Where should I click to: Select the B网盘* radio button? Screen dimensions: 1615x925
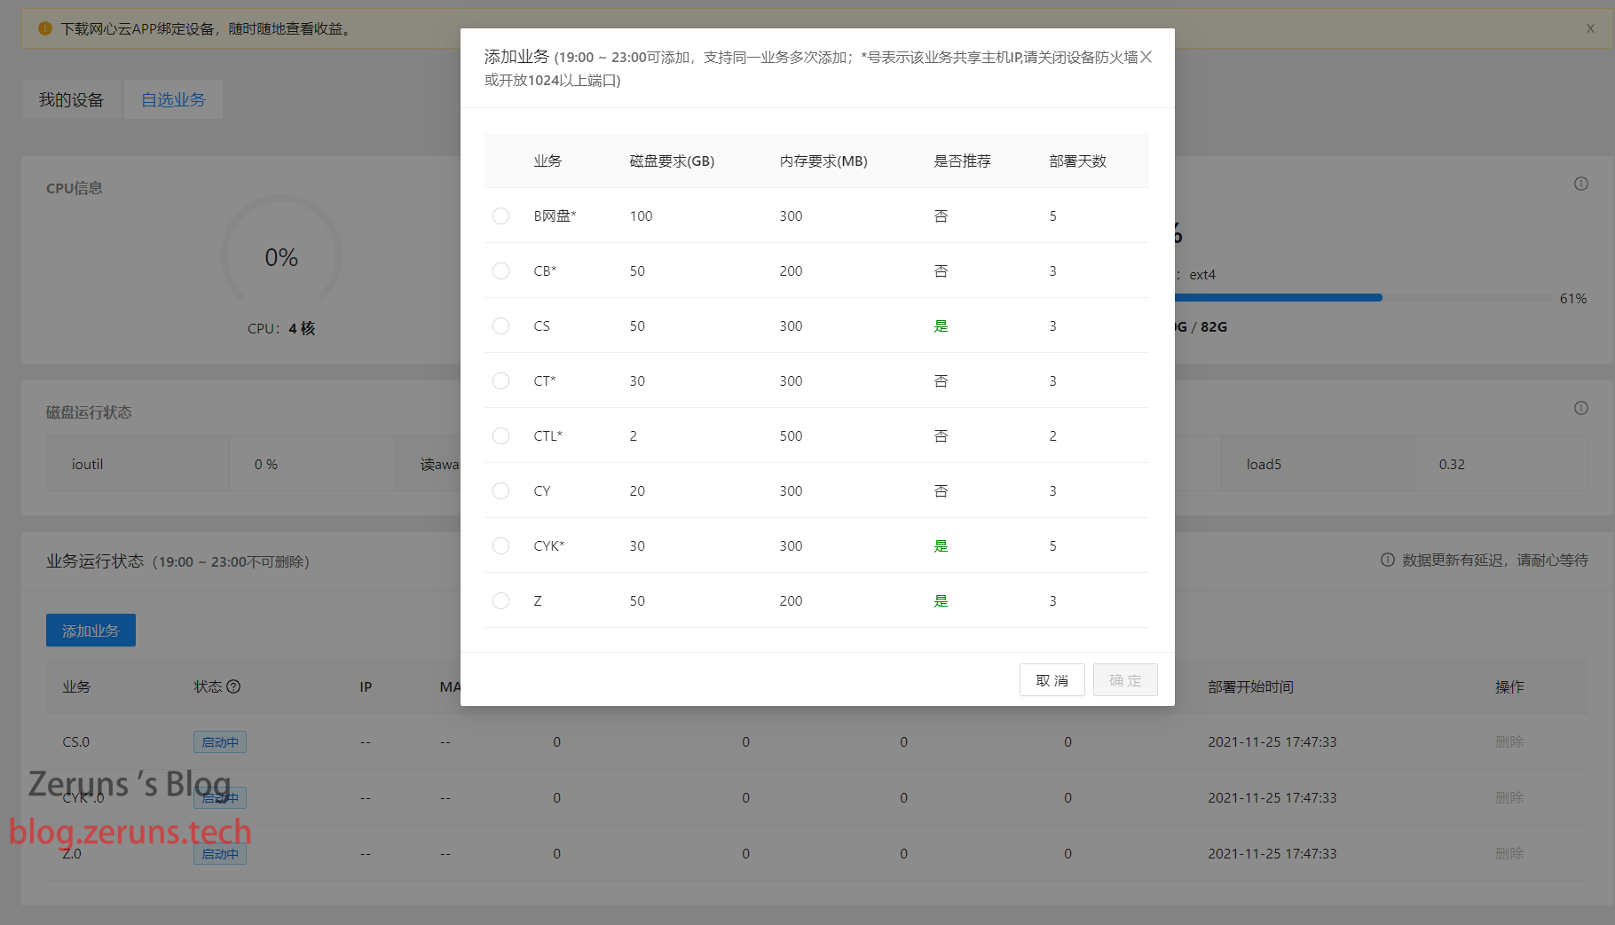500,216
